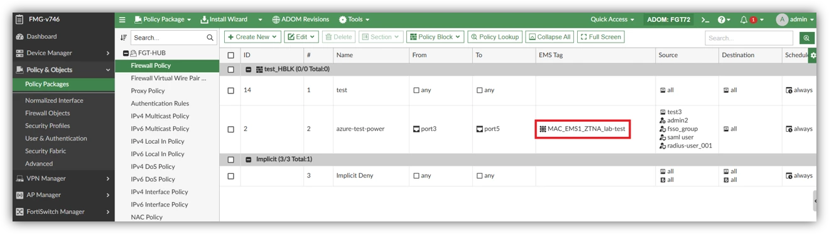Open the Tools dropdown menu
829x234 pixels.
tap(354, 19)
